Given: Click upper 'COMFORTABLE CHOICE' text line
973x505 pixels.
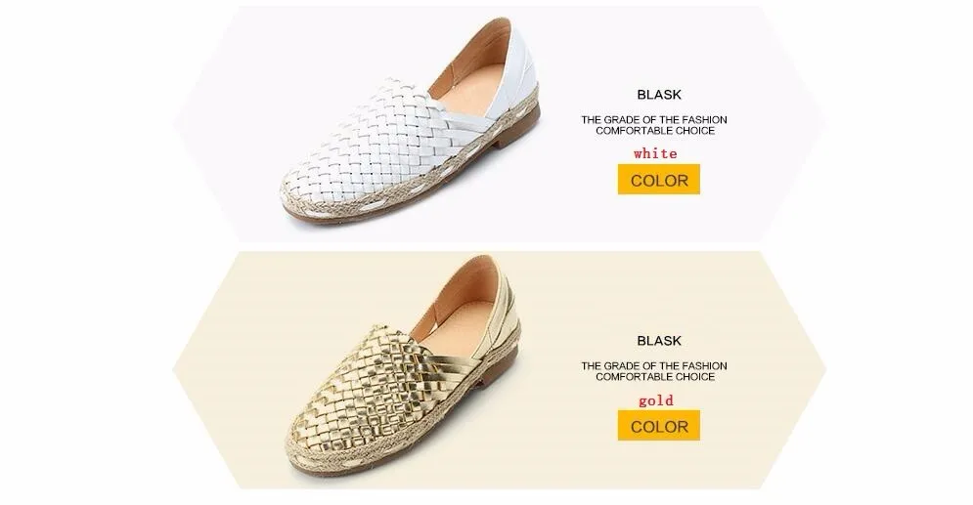Looking at the screenshot, I should (x=655, y=131).
